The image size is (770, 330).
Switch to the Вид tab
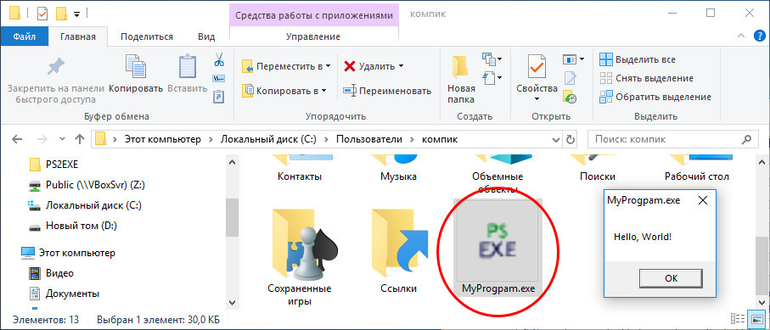tap(207, 36)
